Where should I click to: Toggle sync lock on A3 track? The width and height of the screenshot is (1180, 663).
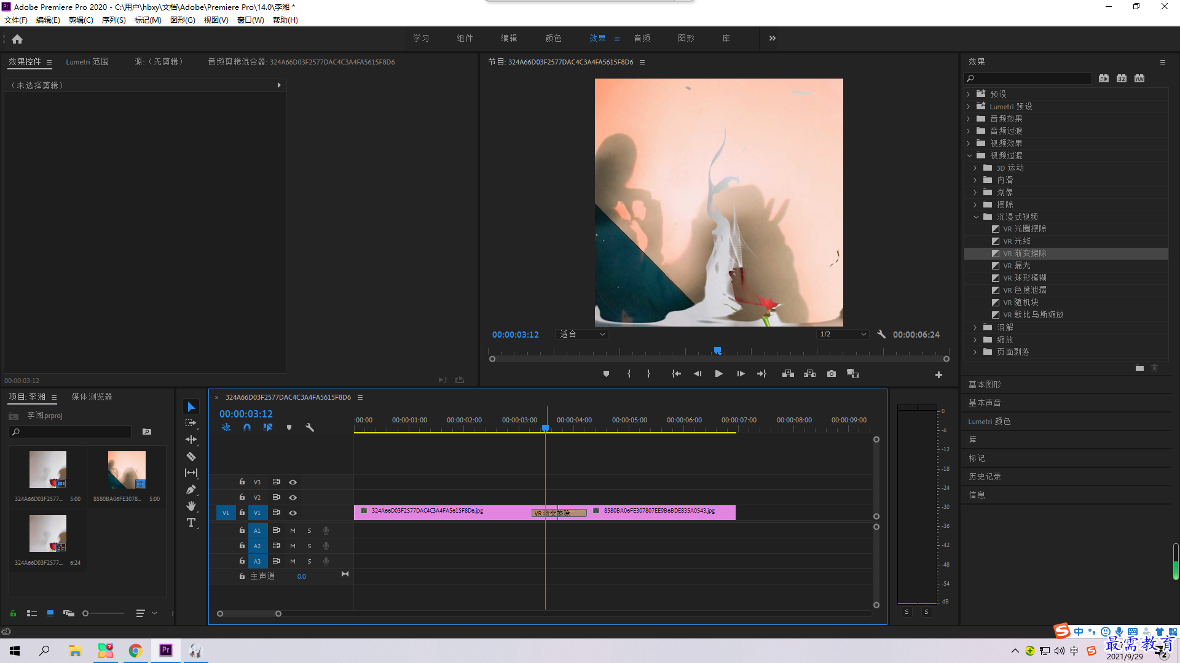[x=277, y=561]
